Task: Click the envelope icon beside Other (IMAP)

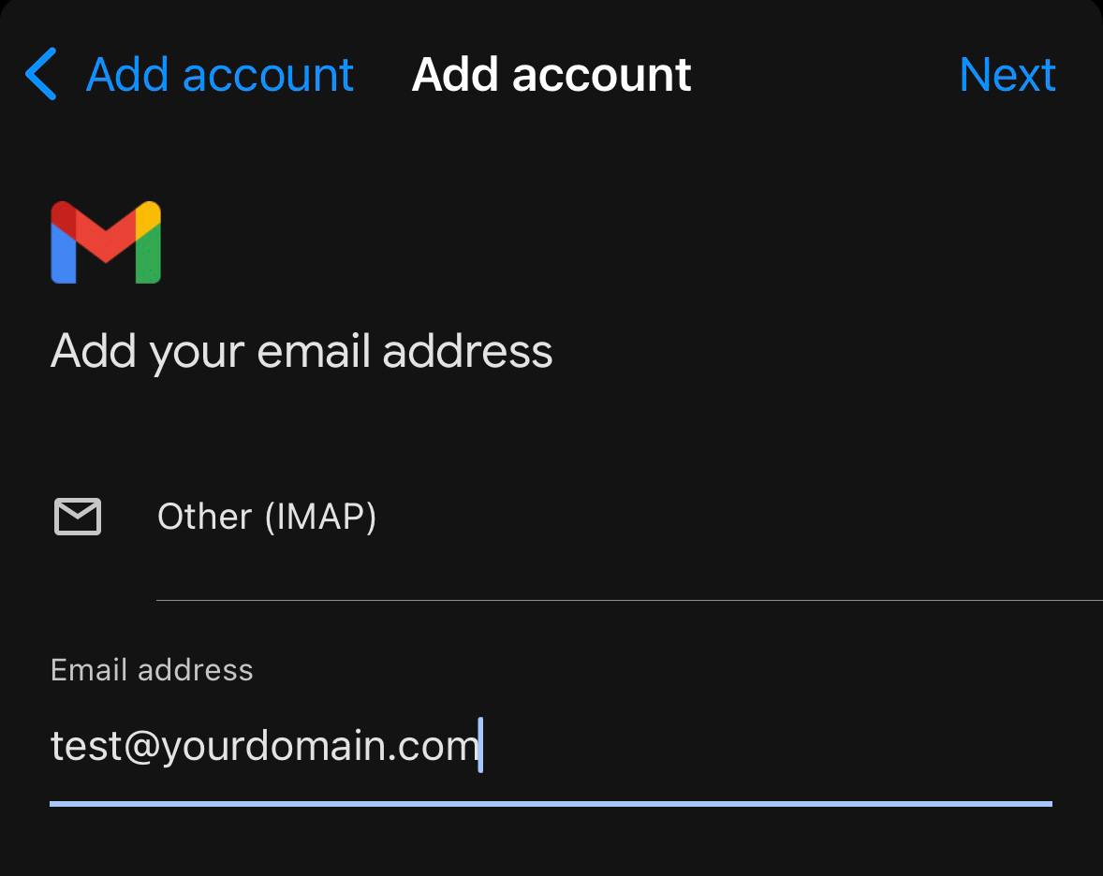Action: coord(78,517)
